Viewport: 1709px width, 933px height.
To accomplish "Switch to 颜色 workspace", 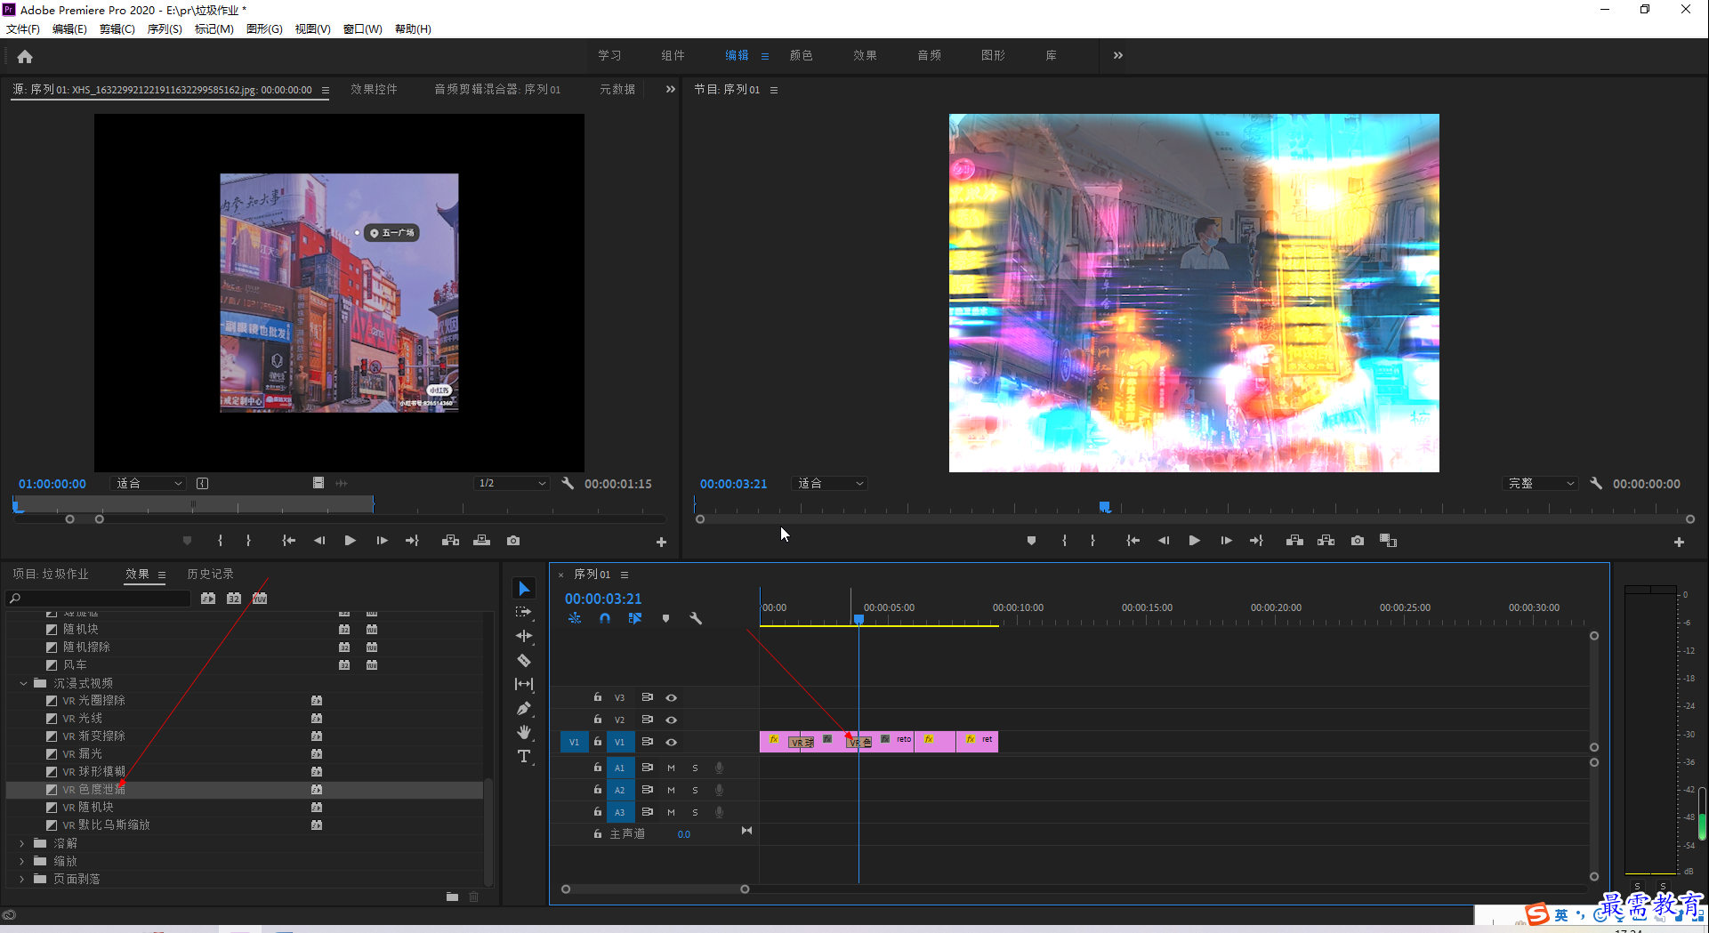I will point(801,55).
